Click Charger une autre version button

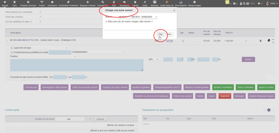(115, 87)
